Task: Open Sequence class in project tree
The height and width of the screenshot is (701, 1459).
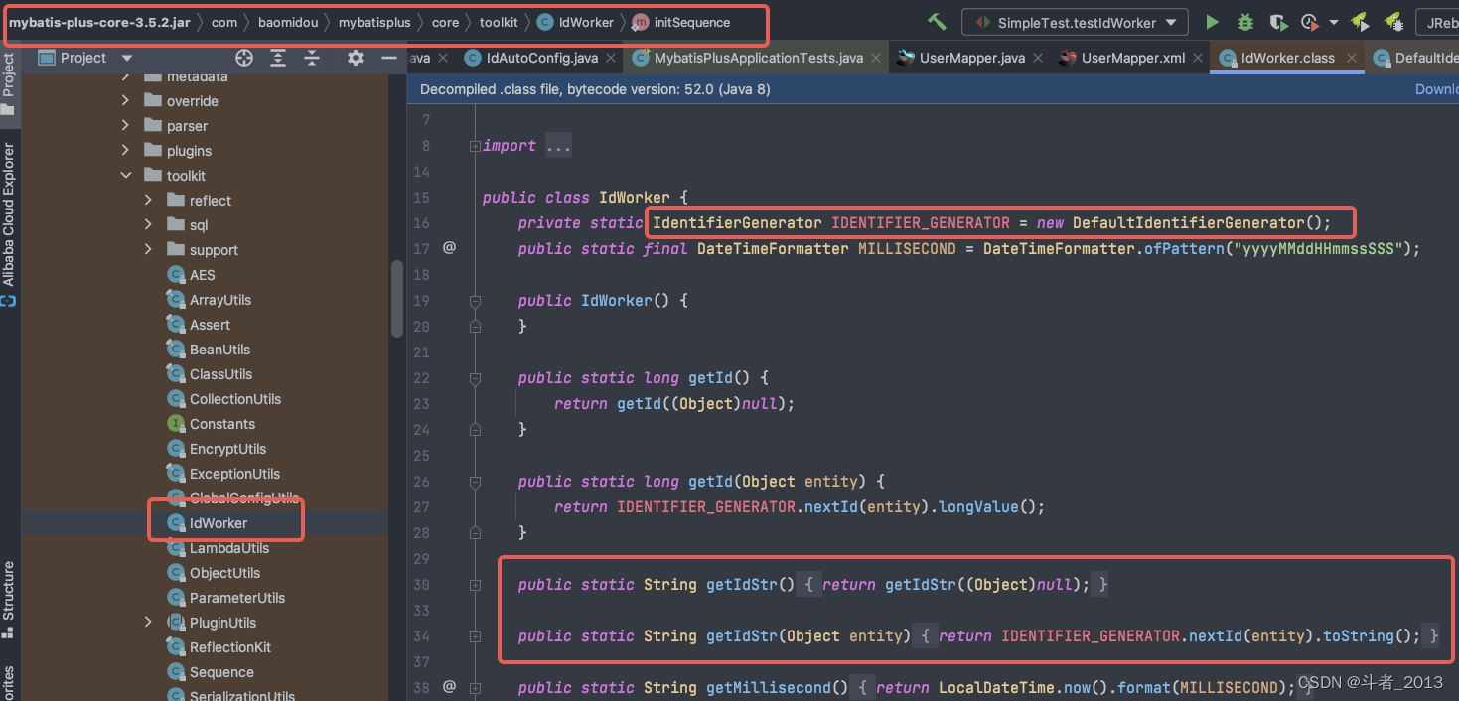Action: (221, 672)
